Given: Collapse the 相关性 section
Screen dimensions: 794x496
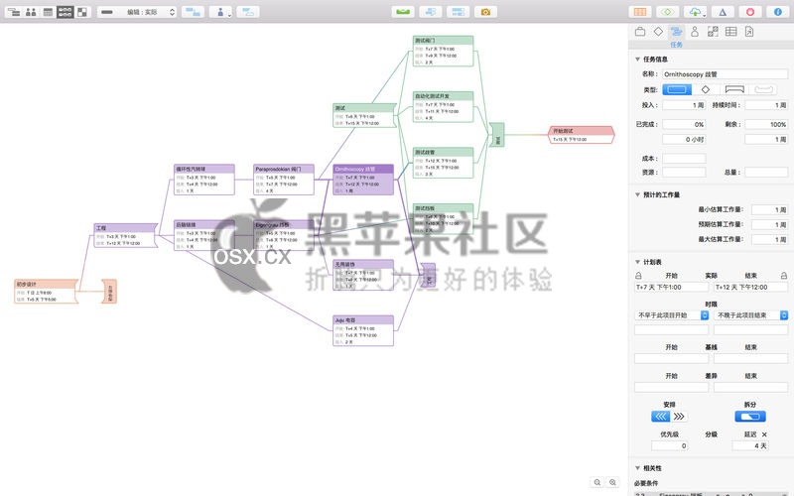Looking at the screenshot, I should [637, 468].
